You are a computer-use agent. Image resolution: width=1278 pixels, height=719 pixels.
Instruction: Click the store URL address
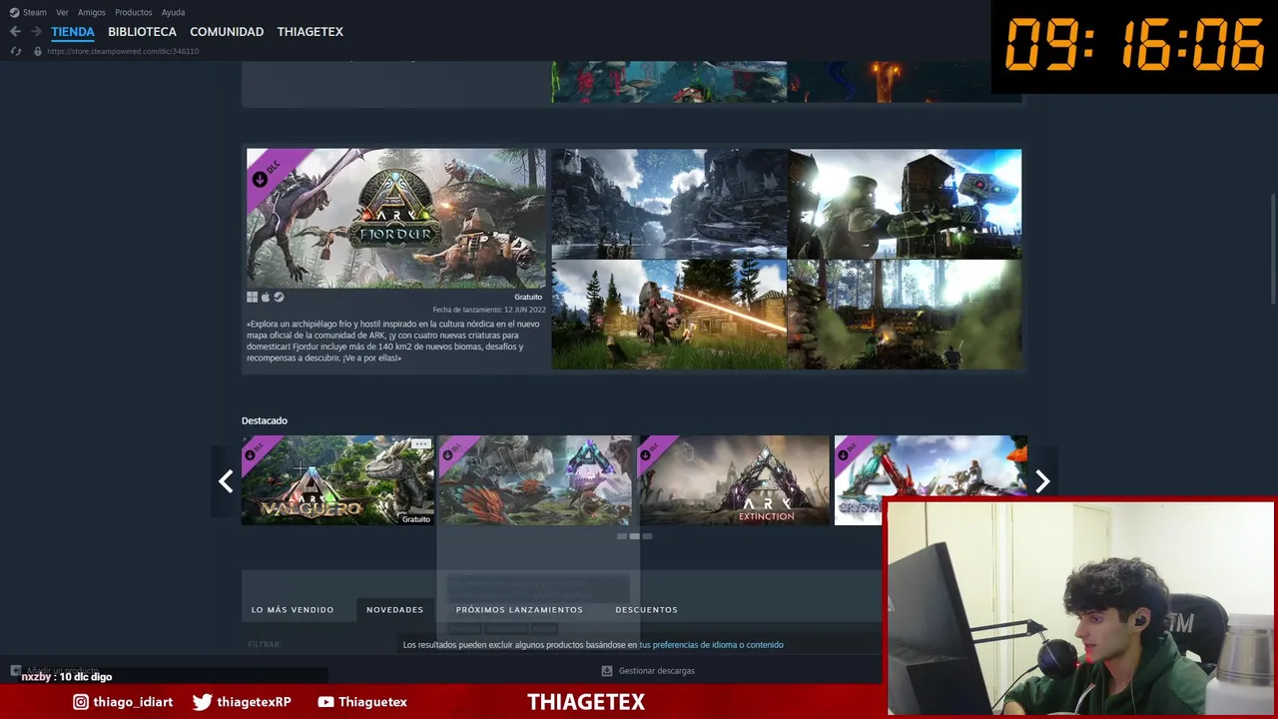point(123,51)
